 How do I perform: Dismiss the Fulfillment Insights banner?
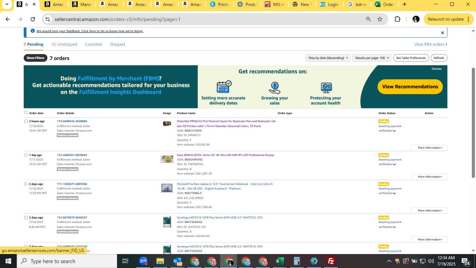[x=437, y=69]
